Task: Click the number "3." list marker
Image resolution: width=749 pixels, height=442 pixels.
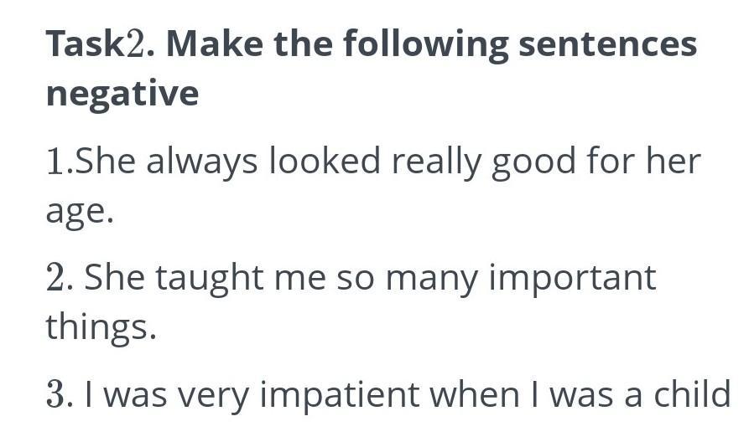Action: [60, 393]
